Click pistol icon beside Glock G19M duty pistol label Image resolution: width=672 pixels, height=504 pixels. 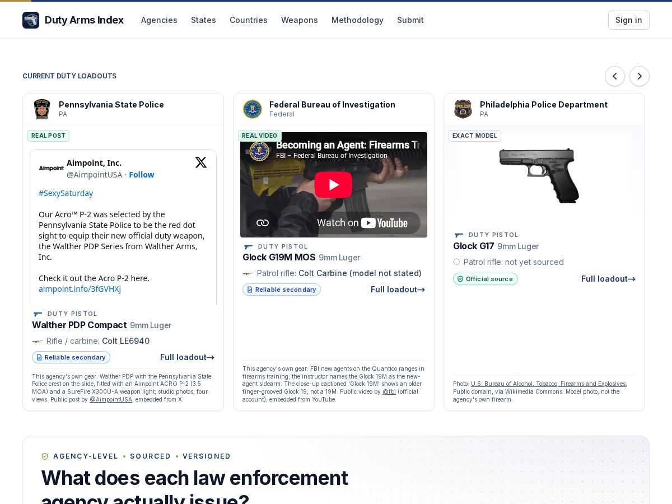(x=248, y=247)
